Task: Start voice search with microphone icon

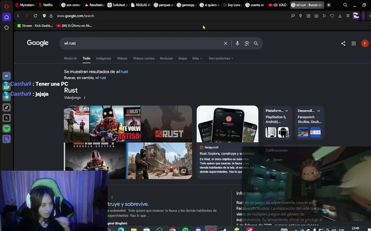Action: click(237, 43)
